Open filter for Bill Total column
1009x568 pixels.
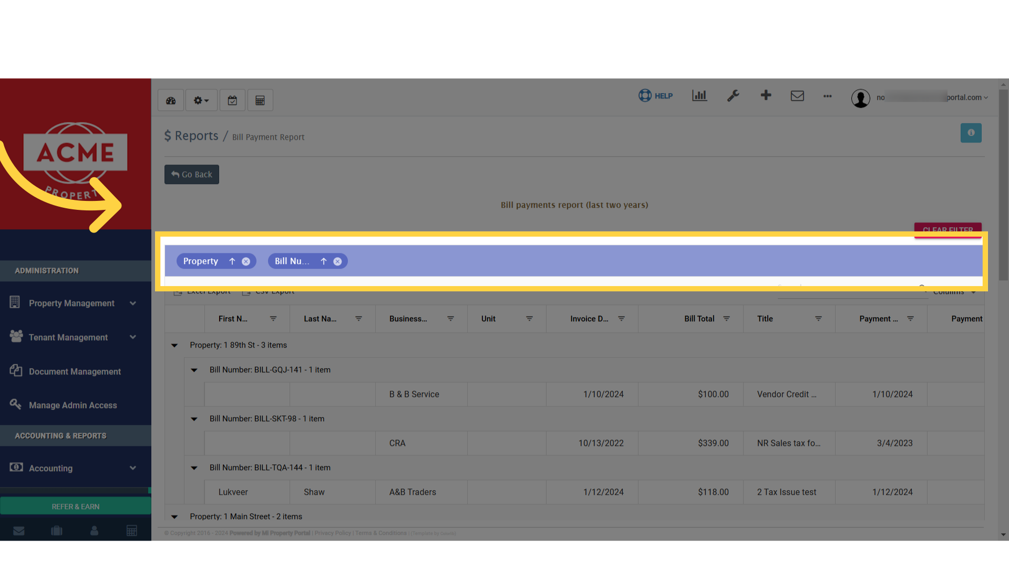(x=726, y=319)
